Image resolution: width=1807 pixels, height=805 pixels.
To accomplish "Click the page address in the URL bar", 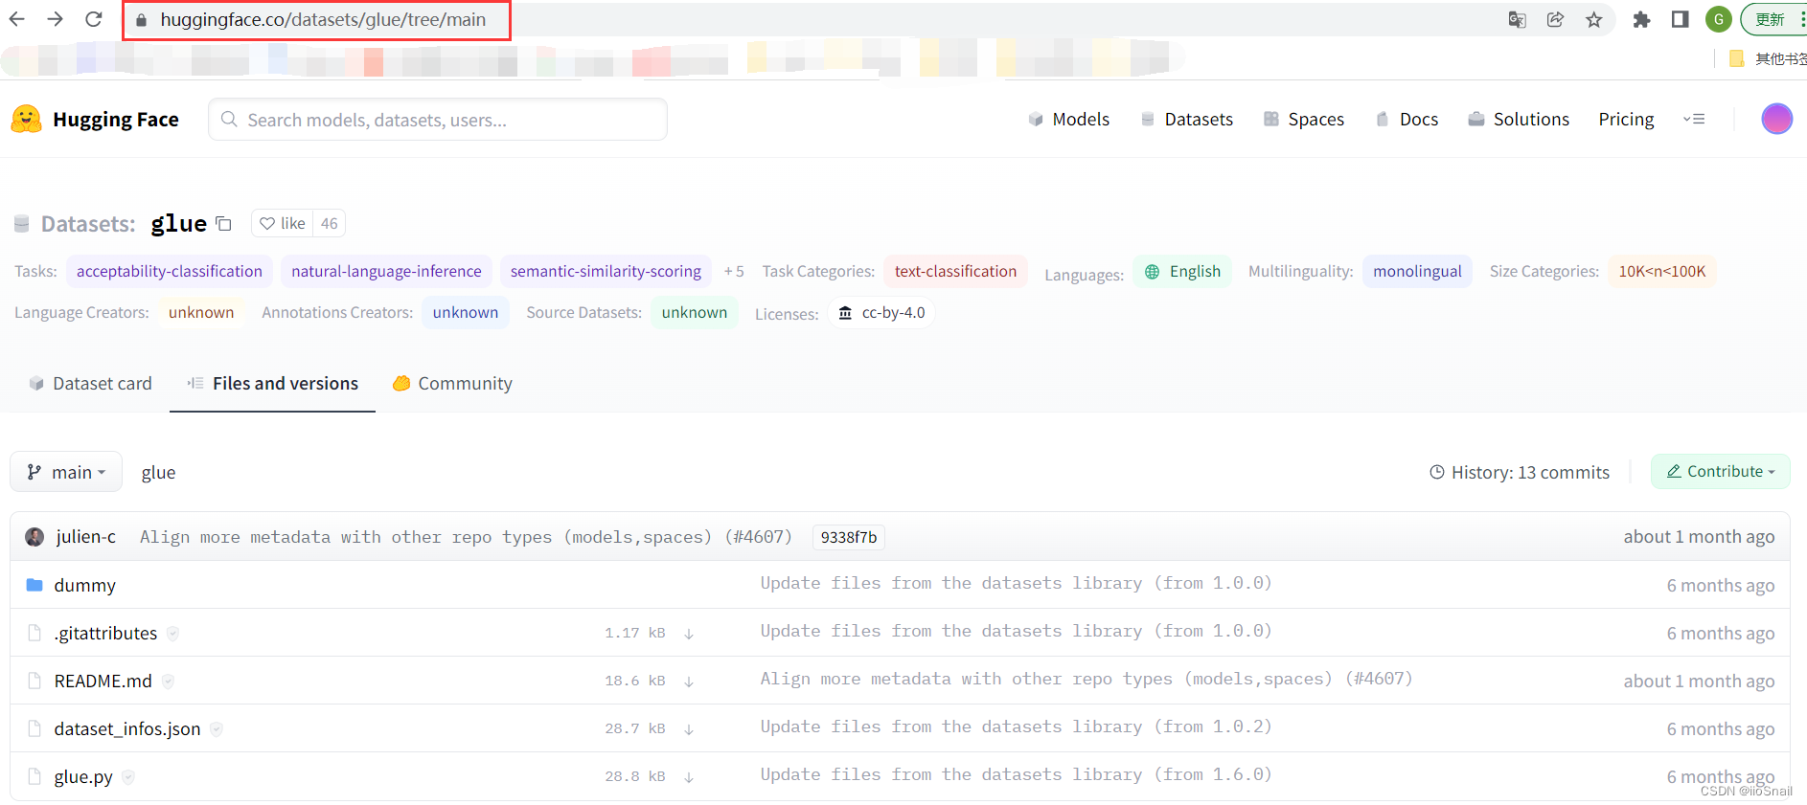I will (x=323, y=19).
